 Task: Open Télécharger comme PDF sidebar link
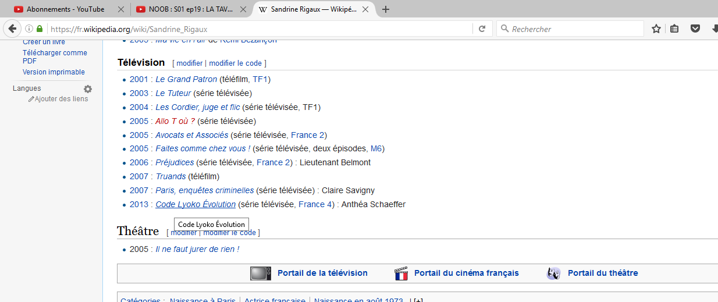click(55, 56)
